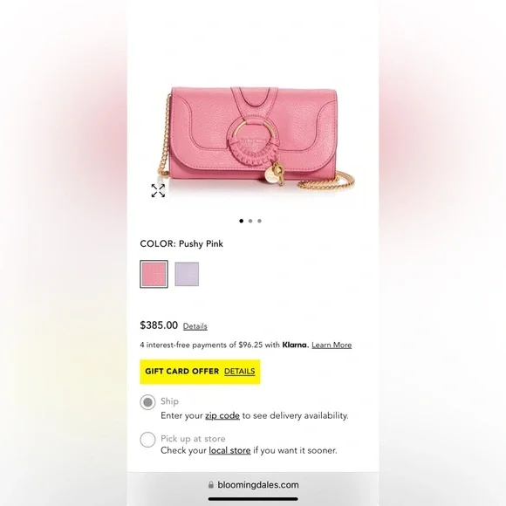This screenshot has height=506, width=506.
Task: Tap the fullscreen expand arrows icon
Action: pos(158,190)
